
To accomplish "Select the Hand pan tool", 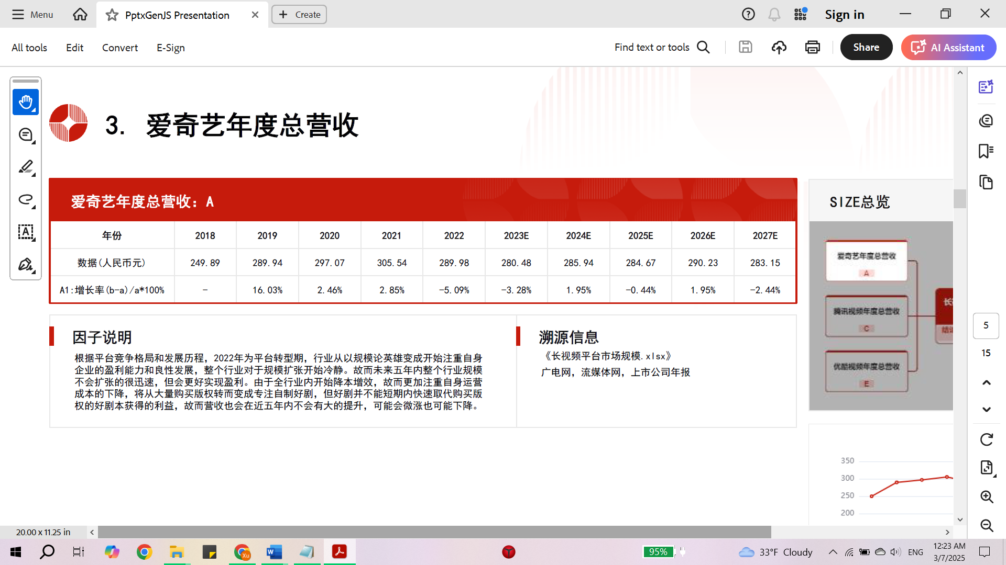I will [26, 102].
